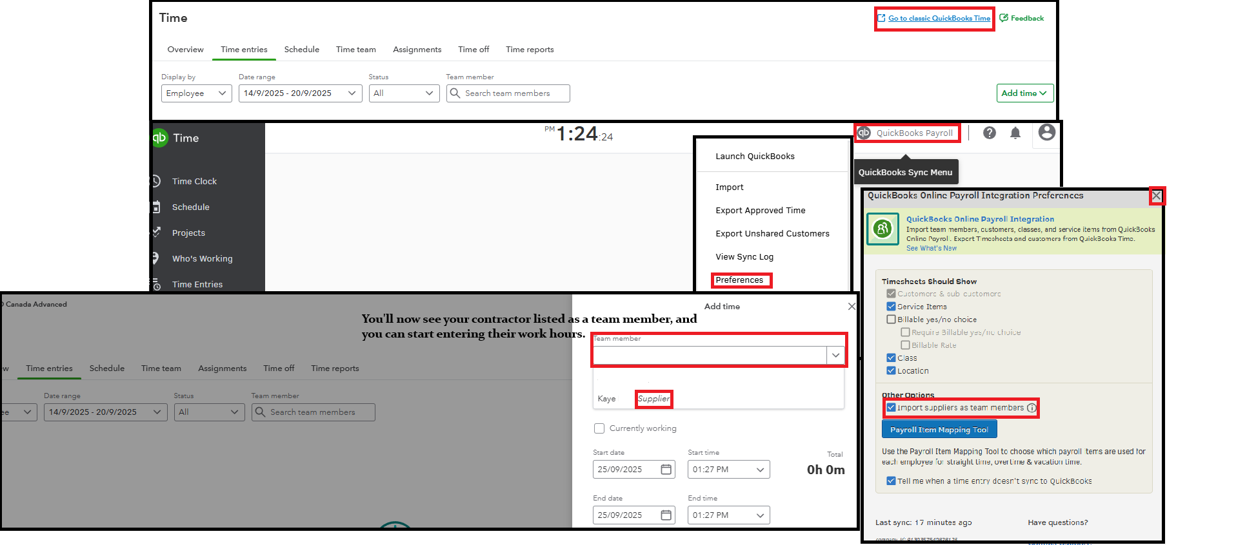Screen dimensions: 1236x545
Task: Uncheck Import suppliers as team members
Action: pos(891,408)
